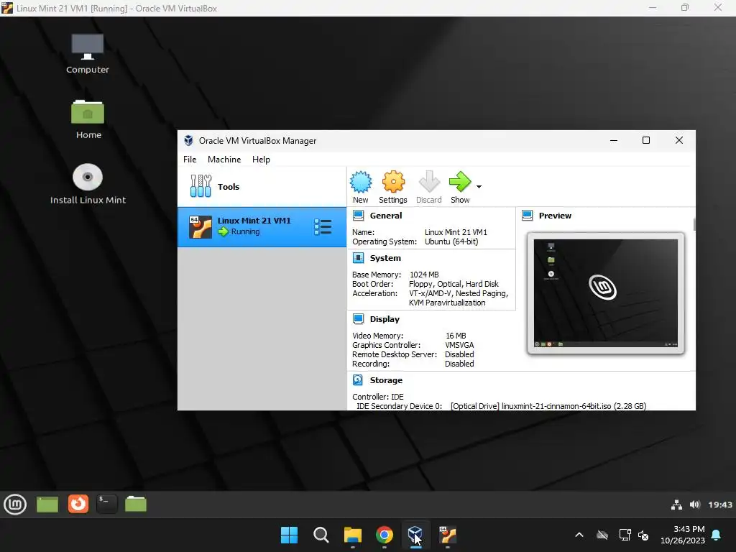Click the Storage disk icon
This screenshot has width=736, height=552.
pos(358,379)
